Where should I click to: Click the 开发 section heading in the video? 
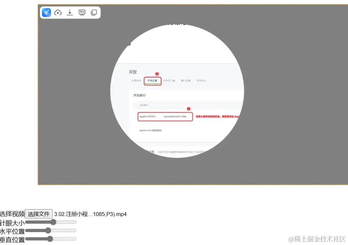tap(133, 72)
